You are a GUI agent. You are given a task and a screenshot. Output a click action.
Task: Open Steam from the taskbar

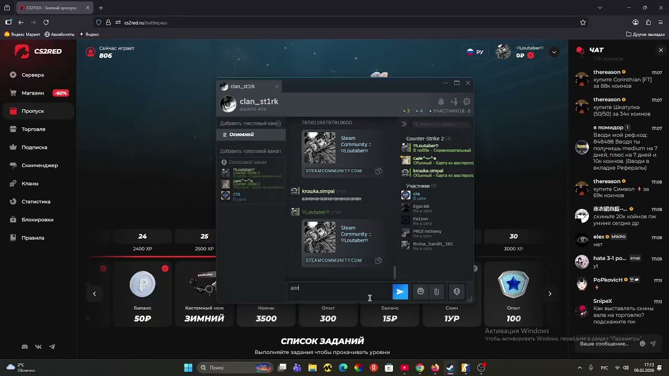(x=450, y=368)
